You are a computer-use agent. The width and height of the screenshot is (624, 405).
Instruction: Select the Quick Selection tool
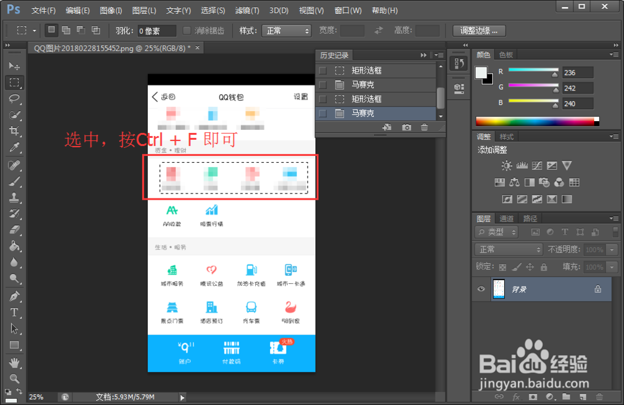[x=14, y=115]
